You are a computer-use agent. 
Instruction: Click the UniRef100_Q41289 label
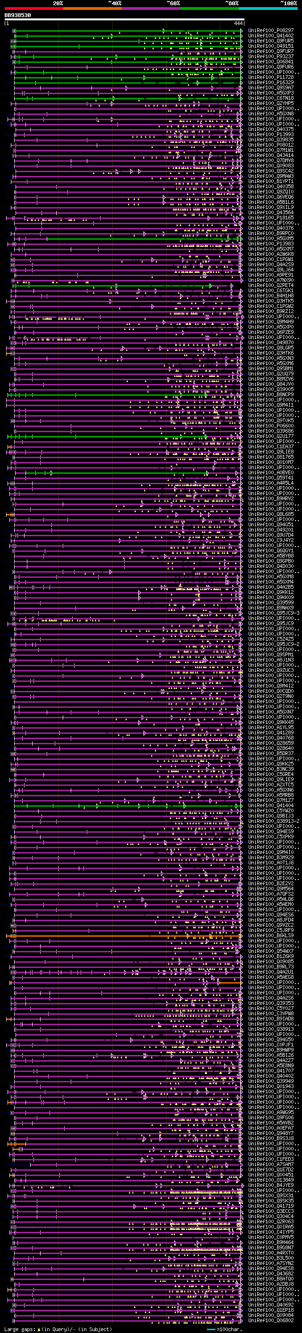pos(270,733)
